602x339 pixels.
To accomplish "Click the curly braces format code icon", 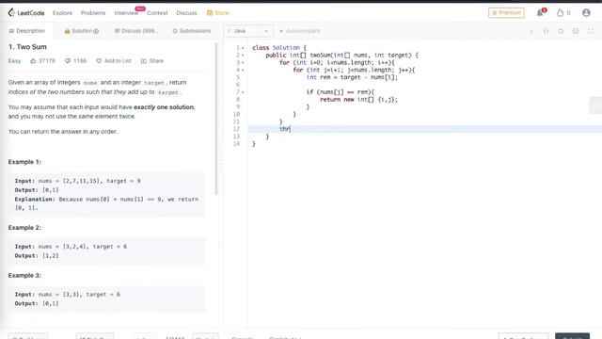I will pos(546,31).
